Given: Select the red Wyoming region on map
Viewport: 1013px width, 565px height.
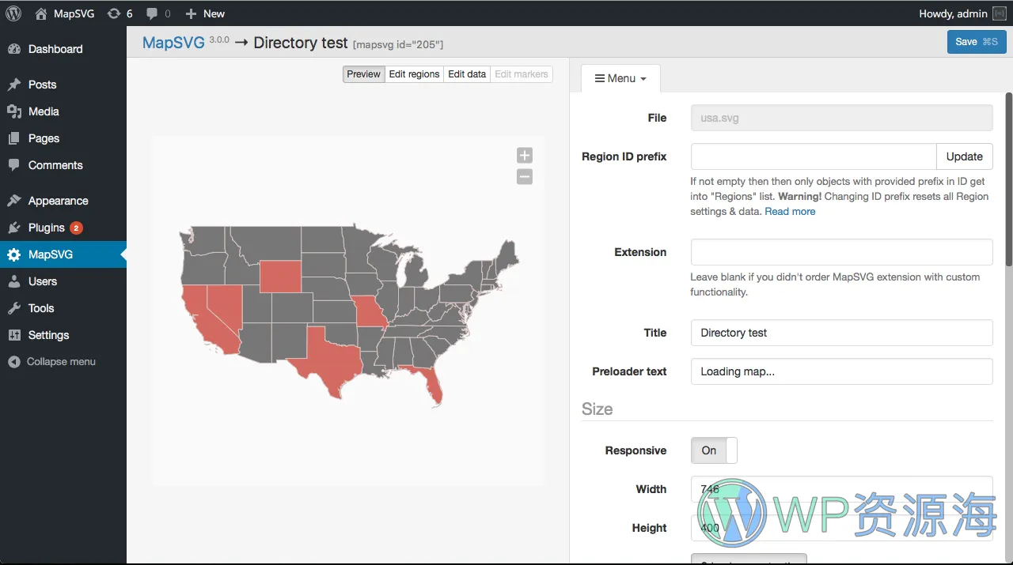Looking at the screenshot, I should 280,277.
